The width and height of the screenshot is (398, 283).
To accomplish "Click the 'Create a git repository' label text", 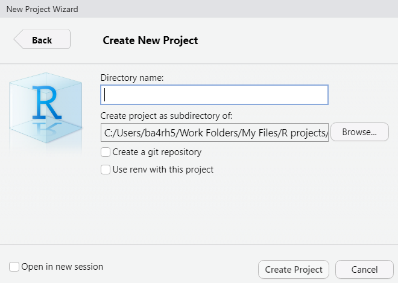I will click(x=157, y=152).
